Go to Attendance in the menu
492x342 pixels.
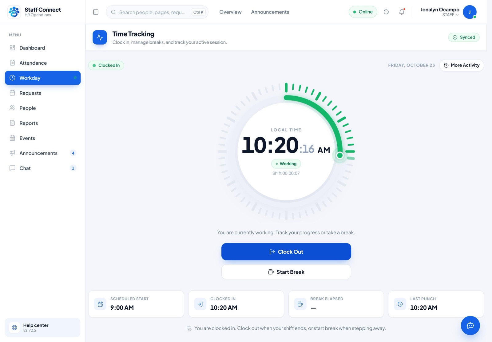(43, 63)
